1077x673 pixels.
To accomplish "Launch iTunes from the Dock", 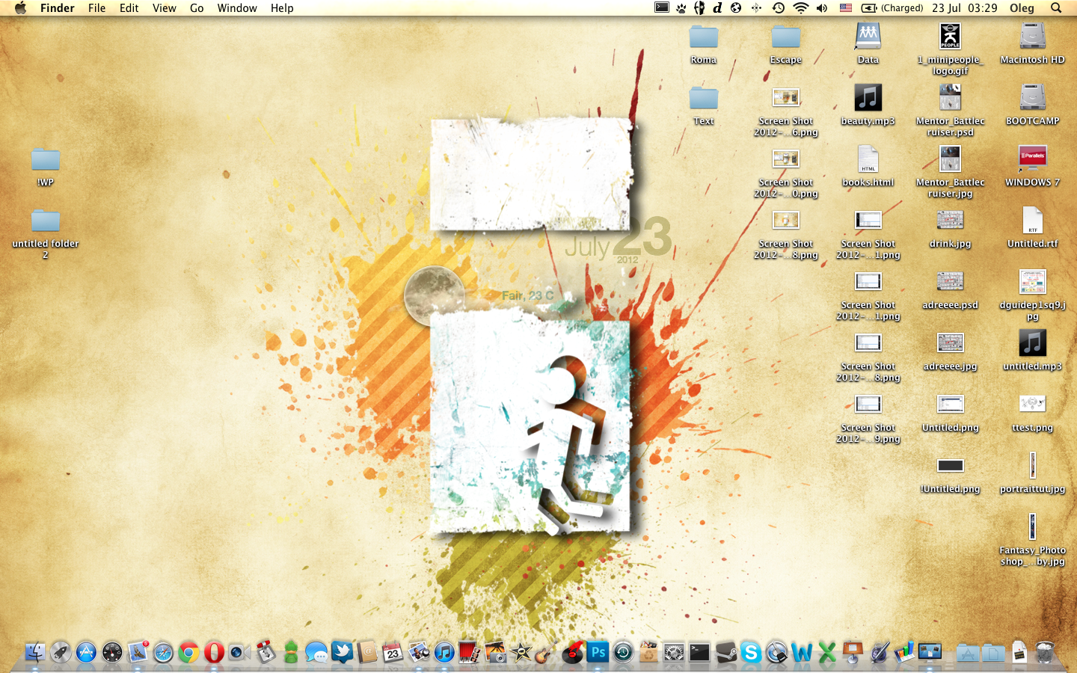I will 444,652.
